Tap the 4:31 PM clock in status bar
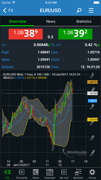Screen dimensions: 101x180 (51, 3)
